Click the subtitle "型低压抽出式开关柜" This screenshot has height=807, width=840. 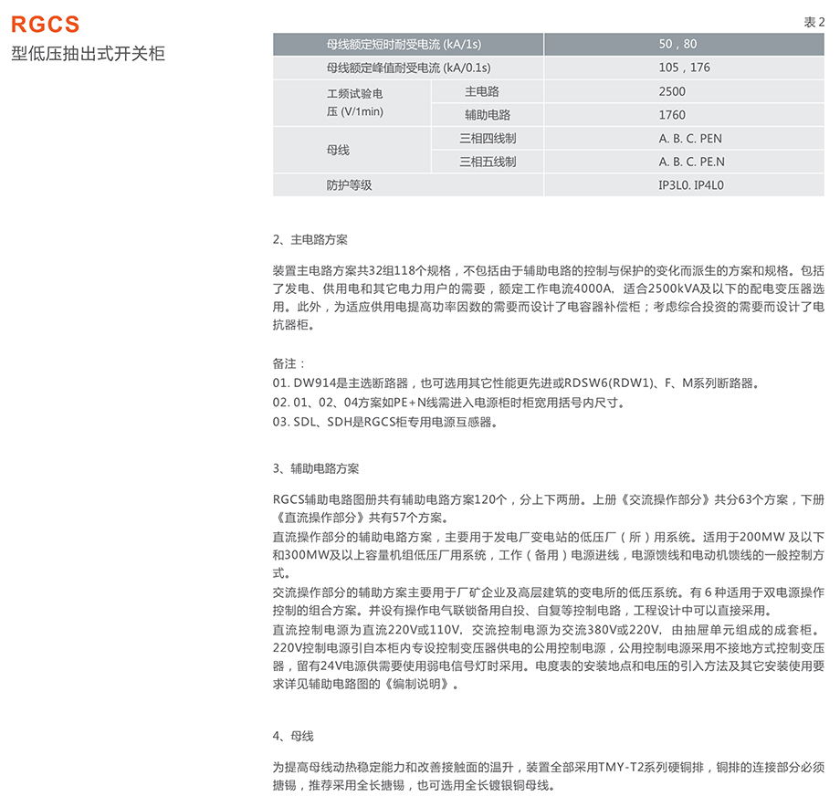pos(89,53)
